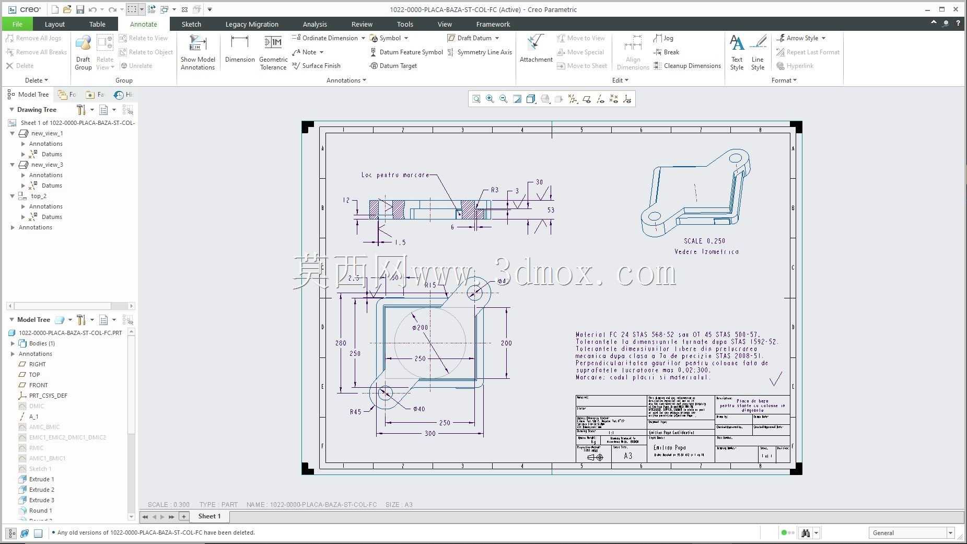The image size is (967, 544).
Task: Undo the last action
Action: (92, 9)
